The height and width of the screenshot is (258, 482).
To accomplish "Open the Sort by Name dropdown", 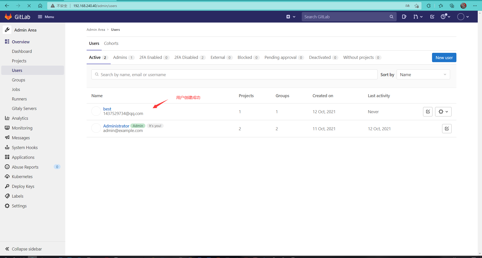I will click(423, 74).
